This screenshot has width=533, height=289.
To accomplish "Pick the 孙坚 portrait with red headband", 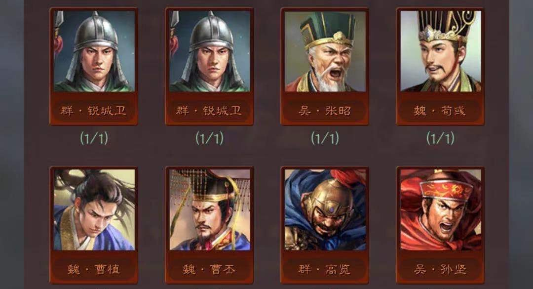I will pyautogui.click(x=441, y=210).
